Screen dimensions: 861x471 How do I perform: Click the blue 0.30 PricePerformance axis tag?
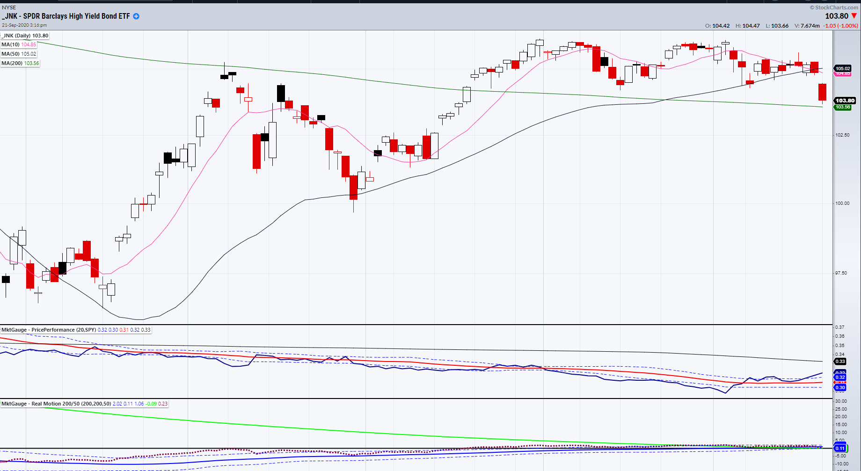coord(840,387)
